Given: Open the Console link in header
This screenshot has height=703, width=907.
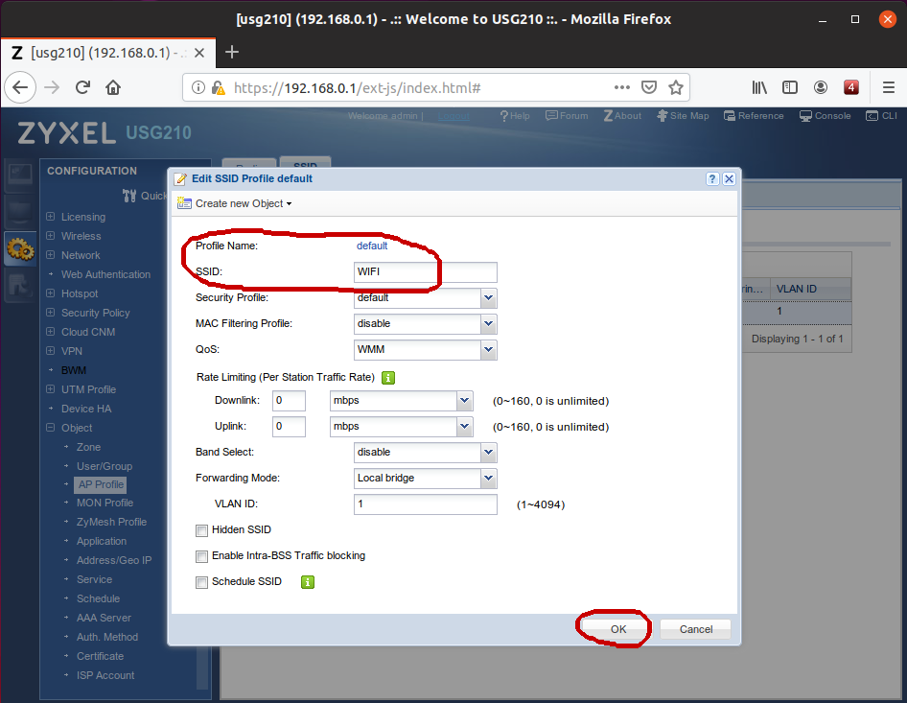Looking at the screenshot, I should [826, 116].
